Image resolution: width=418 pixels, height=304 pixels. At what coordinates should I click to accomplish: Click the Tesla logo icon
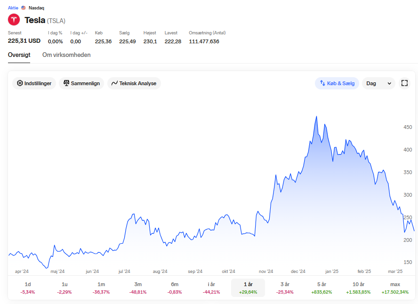(x=14, y=20)
